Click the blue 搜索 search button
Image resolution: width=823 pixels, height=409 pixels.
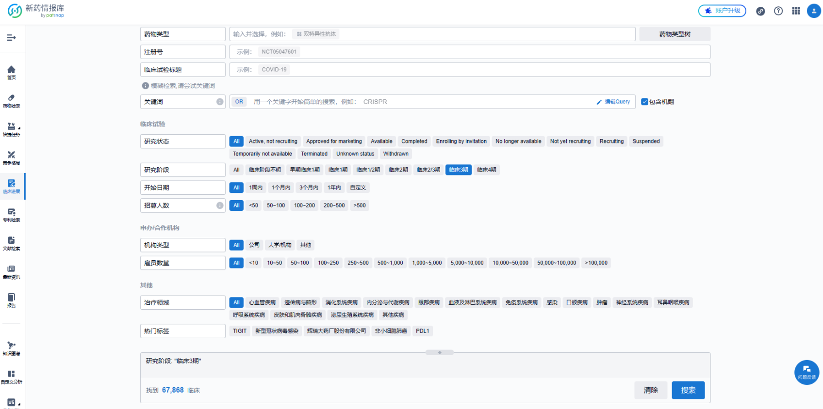[688, 390]
